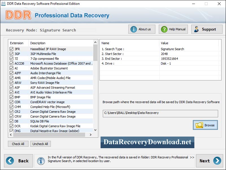
Task: Select the Extension column header
Action: coord(17,43)
